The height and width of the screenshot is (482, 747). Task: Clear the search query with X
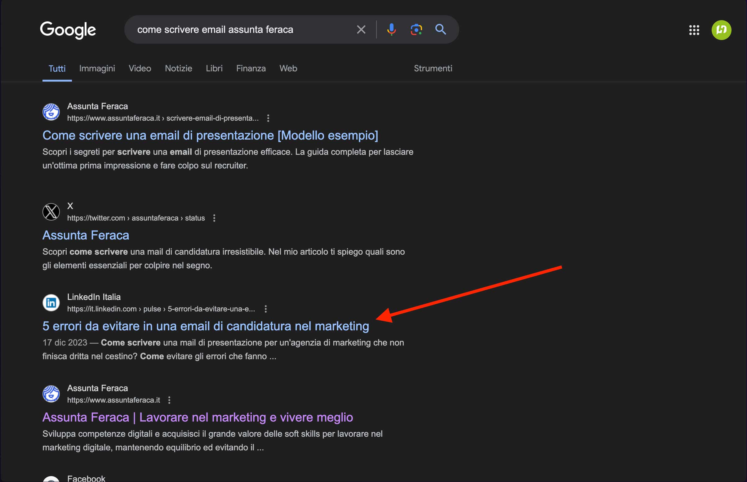[x=361, y=30]
